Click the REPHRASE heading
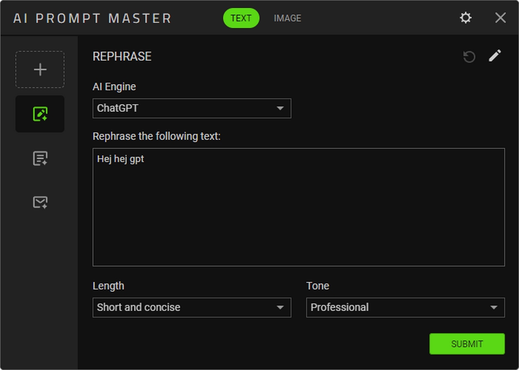This screenshot has height=370, width=519. pos(122,56)
